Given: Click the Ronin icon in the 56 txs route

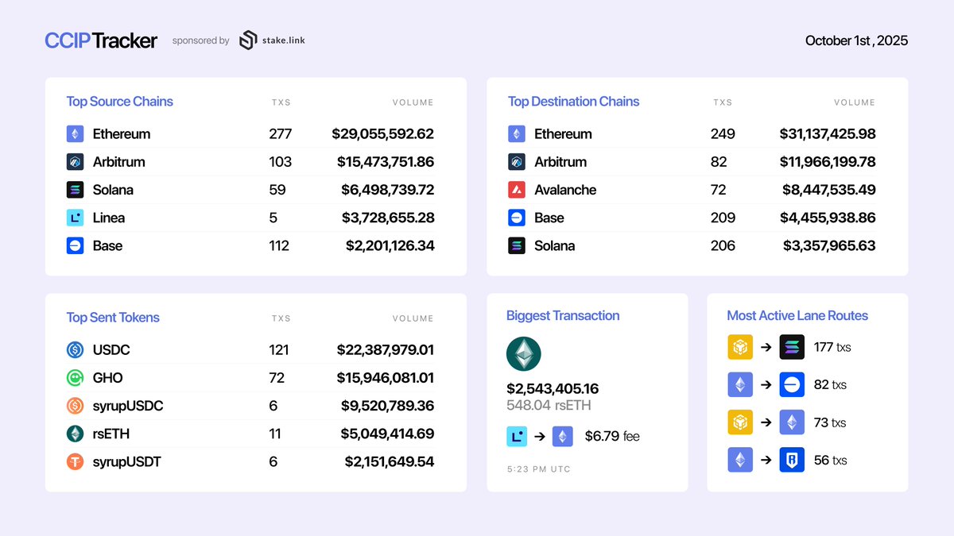Looking at the screenshot, I should 792,460.
